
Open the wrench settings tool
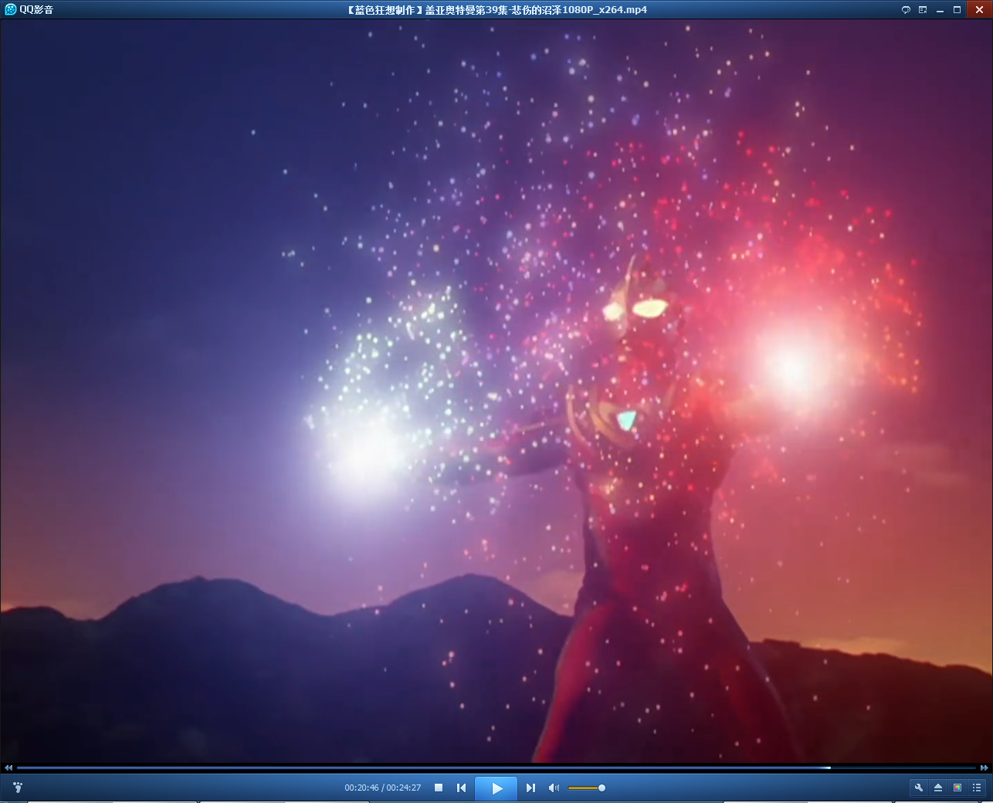click(919, 788)
